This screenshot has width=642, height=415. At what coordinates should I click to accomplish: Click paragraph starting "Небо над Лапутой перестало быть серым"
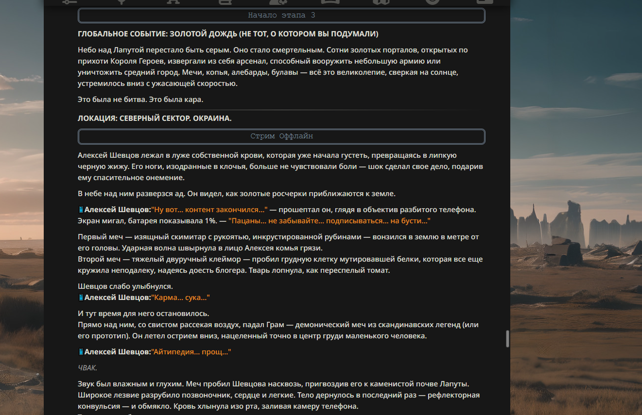coord(273,66)
